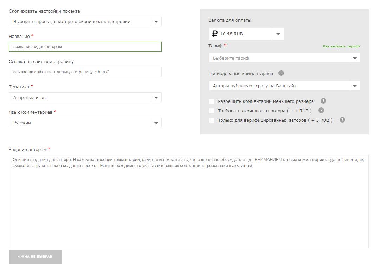Screen dimensions: 375x270
Task: Open the Выберите тариф dropdown
Action: (x=284, y=58)
